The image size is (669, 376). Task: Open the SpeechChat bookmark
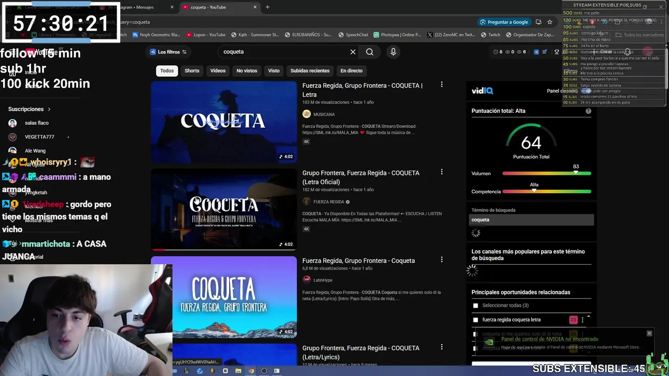coord(353,34)
